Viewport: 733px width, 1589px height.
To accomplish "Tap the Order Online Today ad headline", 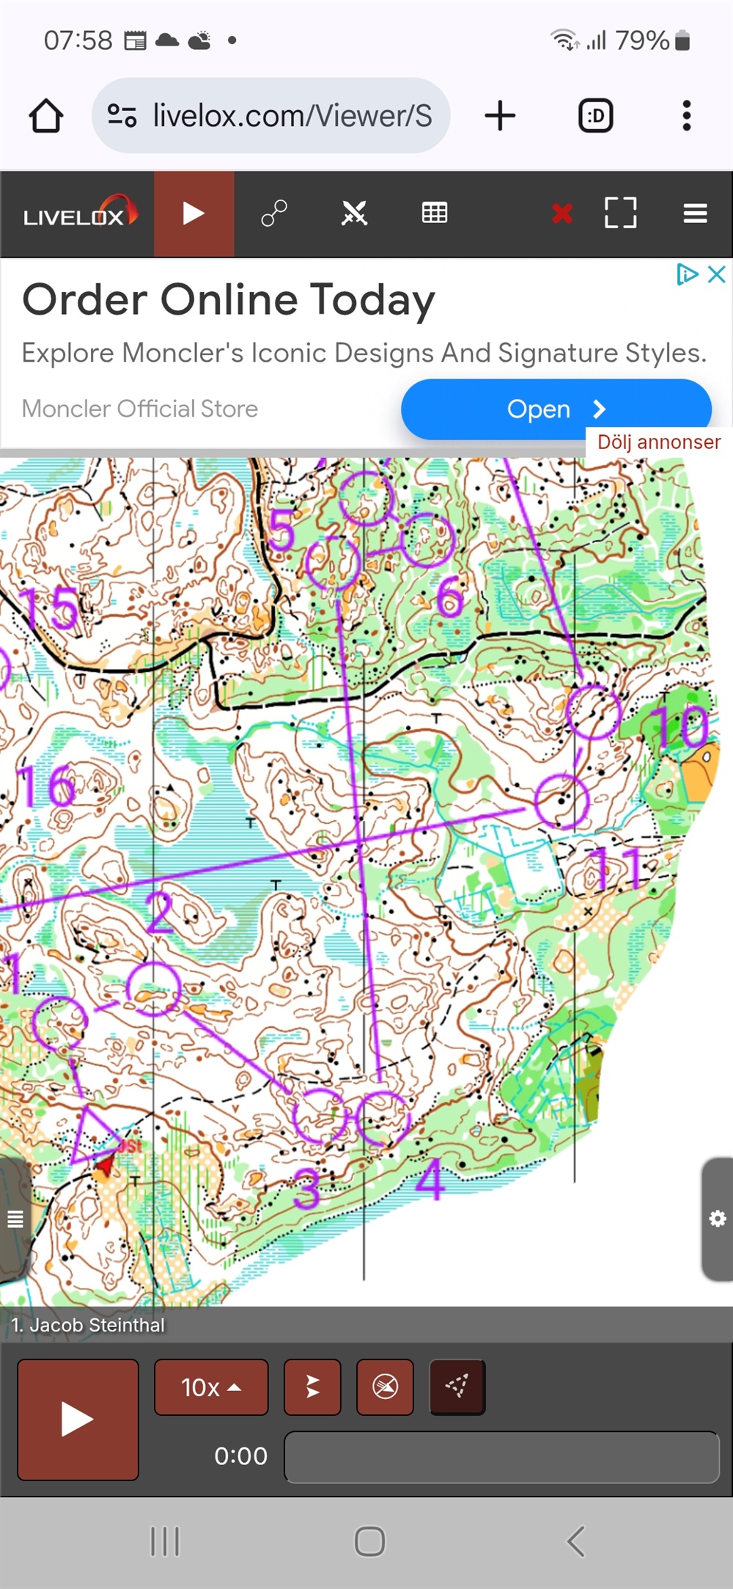I will 229,299.
